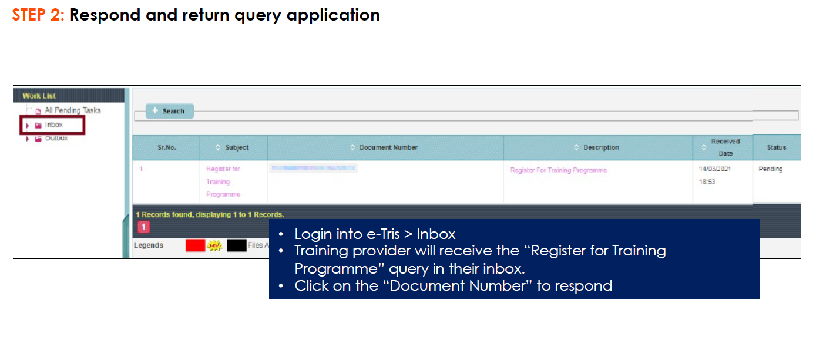Click the Inbox folder icon
Viewport: 823px width, 360px height.
click(38, 125)
